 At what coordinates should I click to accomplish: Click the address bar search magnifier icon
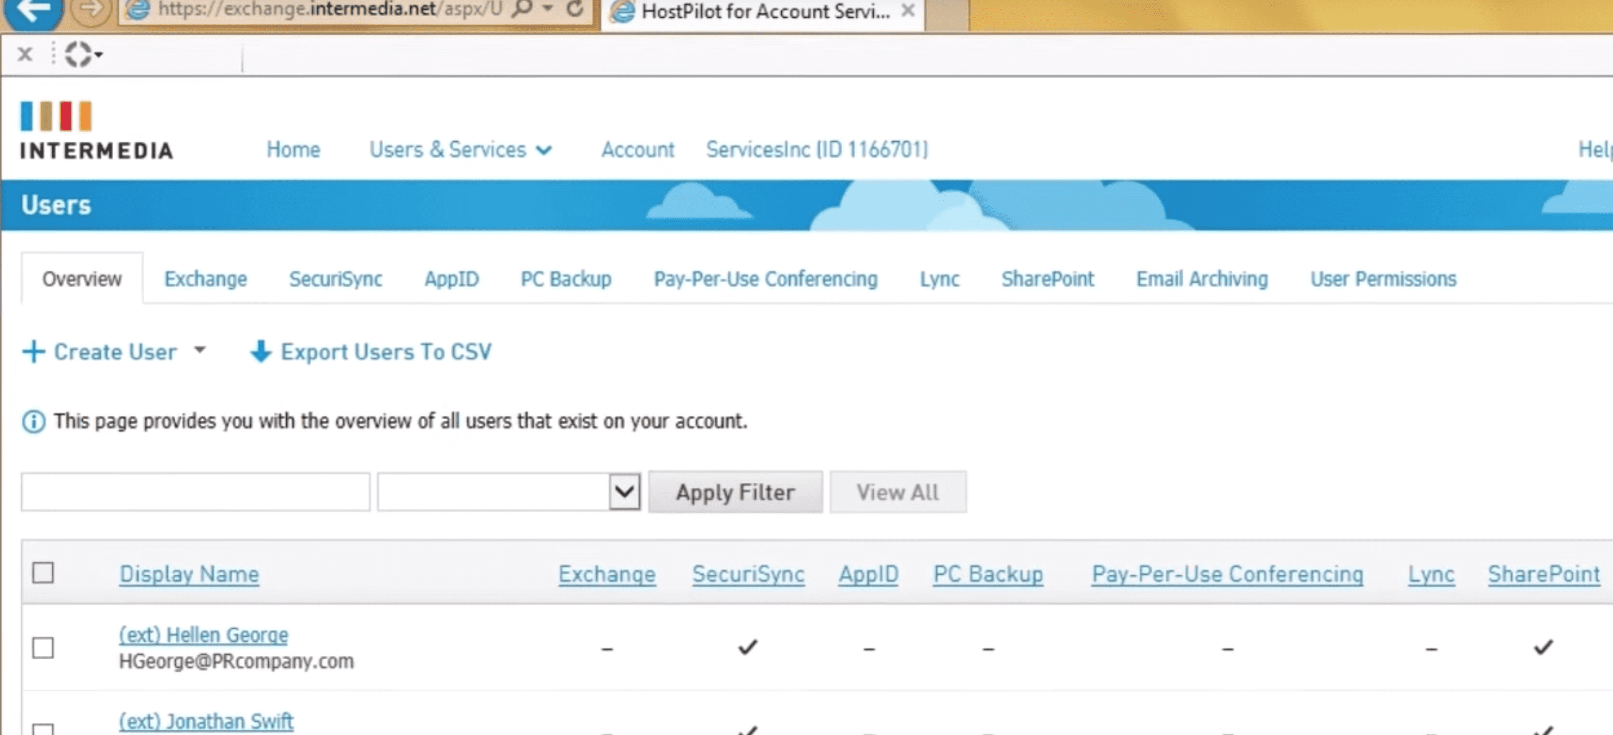522,9
